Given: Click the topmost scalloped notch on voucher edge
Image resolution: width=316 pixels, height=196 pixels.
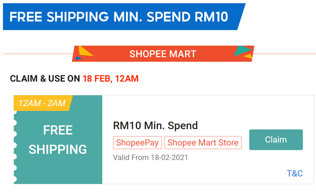Looking at the screenshot, I should coord(15,112).
